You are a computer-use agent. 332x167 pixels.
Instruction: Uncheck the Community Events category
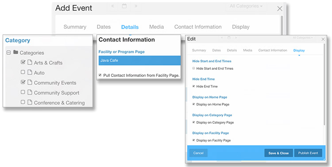pyautogui.click(x=23, y=82)
